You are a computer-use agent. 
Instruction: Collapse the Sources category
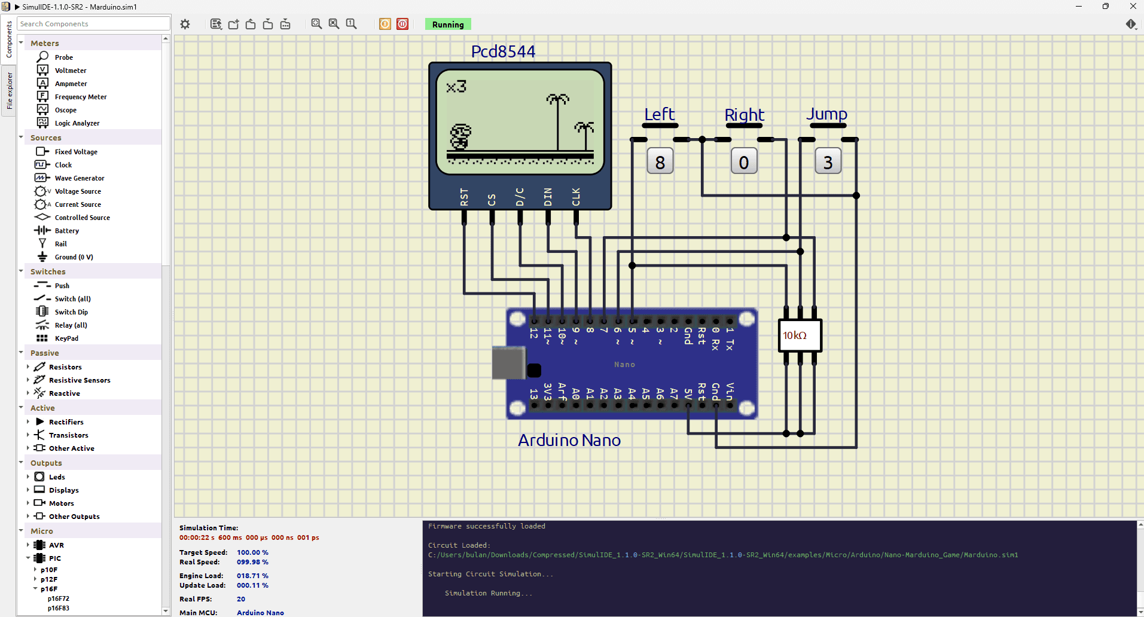pyautogui.click(x=21, y=137)
